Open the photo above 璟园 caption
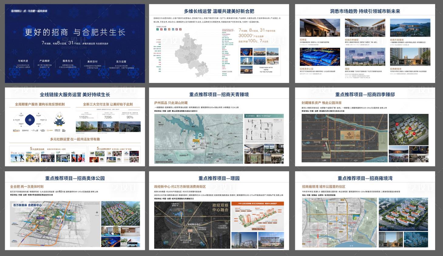 click(x=365, y=57)
